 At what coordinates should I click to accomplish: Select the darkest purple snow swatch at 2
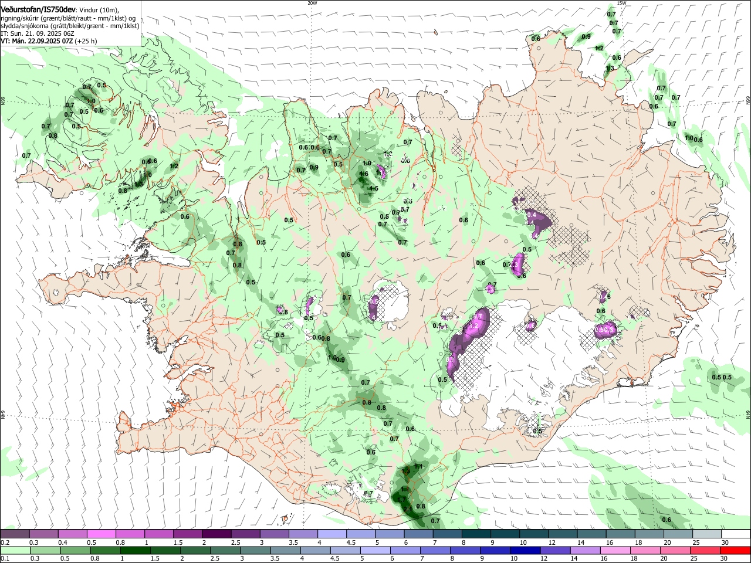[216, 534]
